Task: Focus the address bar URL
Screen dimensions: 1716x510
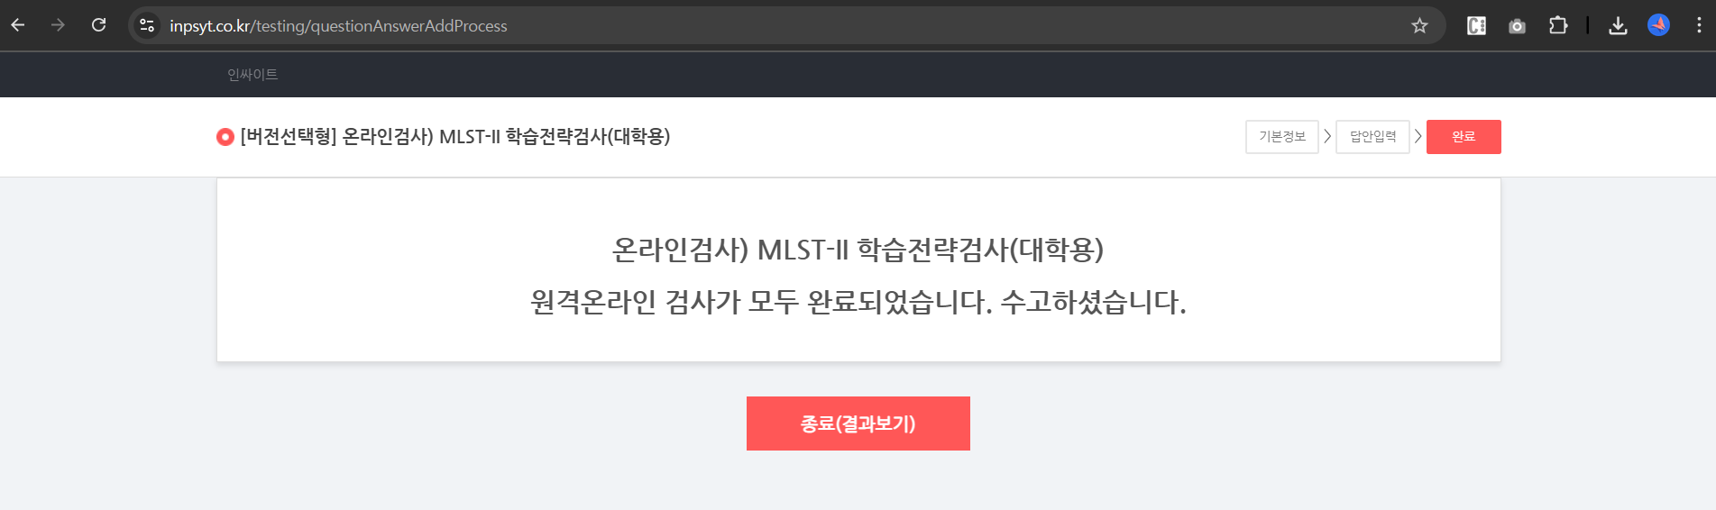Action: pyautogui.click(x=338, y=26)
